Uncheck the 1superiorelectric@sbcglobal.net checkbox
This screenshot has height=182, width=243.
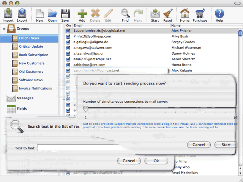[x=68, y=31]
